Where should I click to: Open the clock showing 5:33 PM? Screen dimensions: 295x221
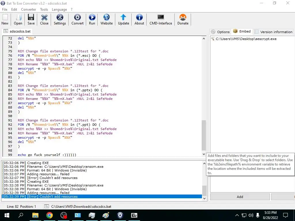271,215
